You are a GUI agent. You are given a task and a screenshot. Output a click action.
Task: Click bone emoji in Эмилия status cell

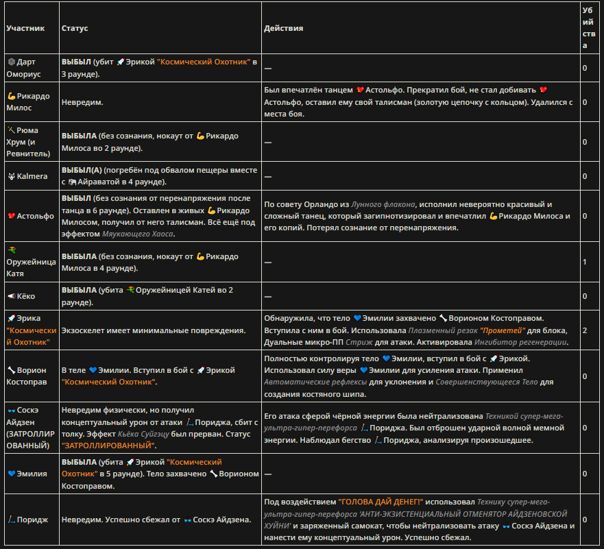pos(213,474)
